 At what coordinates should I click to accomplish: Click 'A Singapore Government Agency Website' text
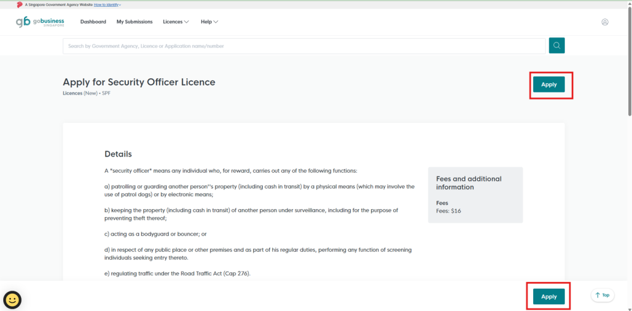59,5
